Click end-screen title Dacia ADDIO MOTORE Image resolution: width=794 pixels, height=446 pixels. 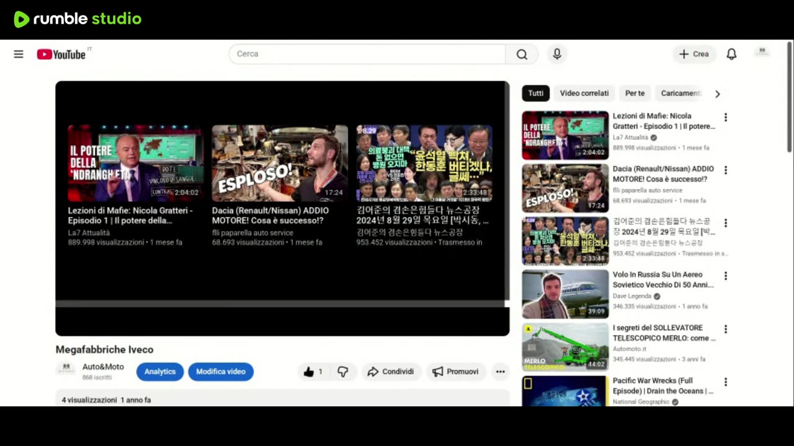click(270, 216)
